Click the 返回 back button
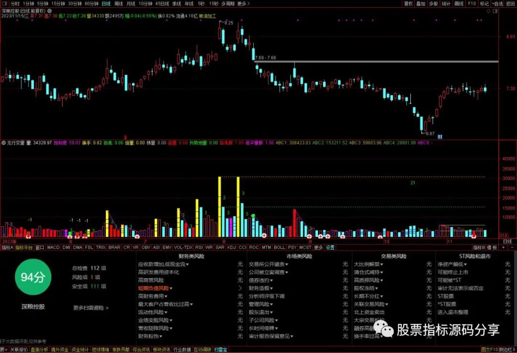Image resolution: width=517 pixels, height=353 pixels. tap(510, 4)
